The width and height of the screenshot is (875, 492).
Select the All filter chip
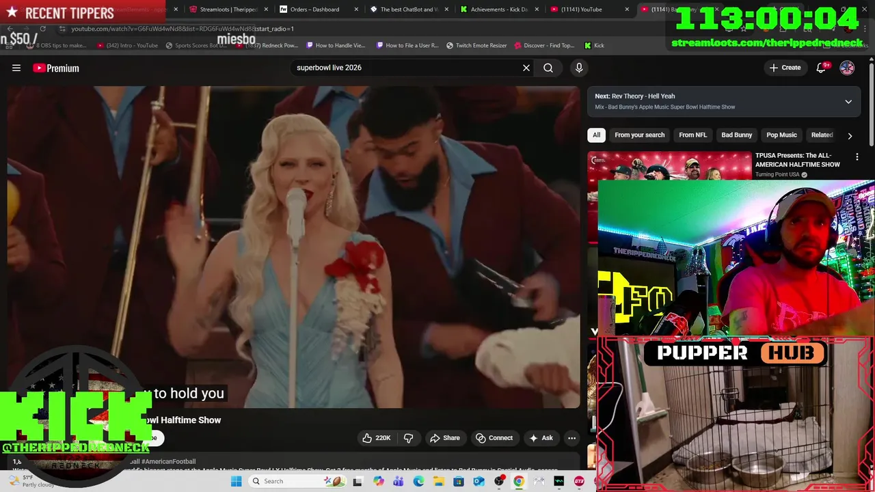tap(596, 135)
